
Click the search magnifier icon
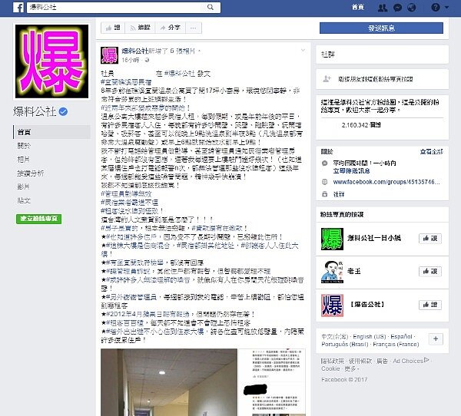(211, 7)
